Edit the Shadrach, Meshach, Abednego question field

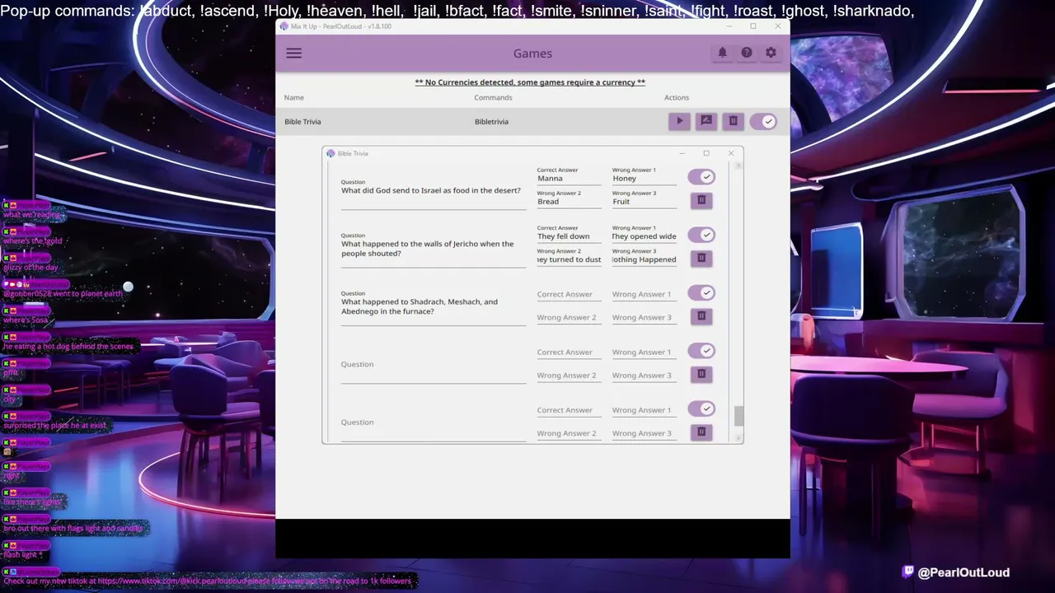point(434,306)
